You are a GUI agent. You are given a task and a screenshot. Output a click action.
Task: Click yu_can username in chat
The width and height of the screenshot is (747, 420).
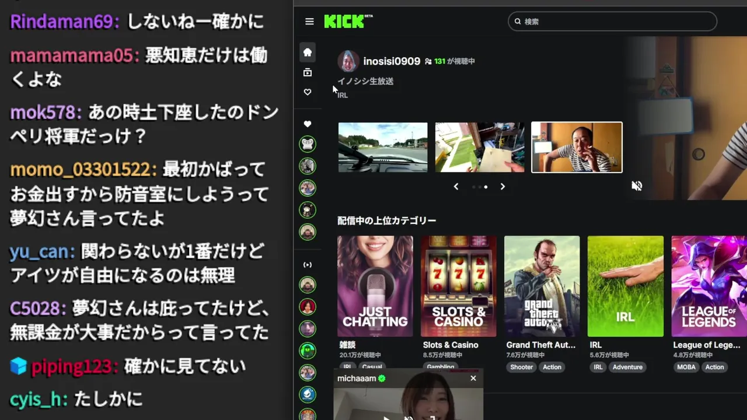(x=39, y=251)
